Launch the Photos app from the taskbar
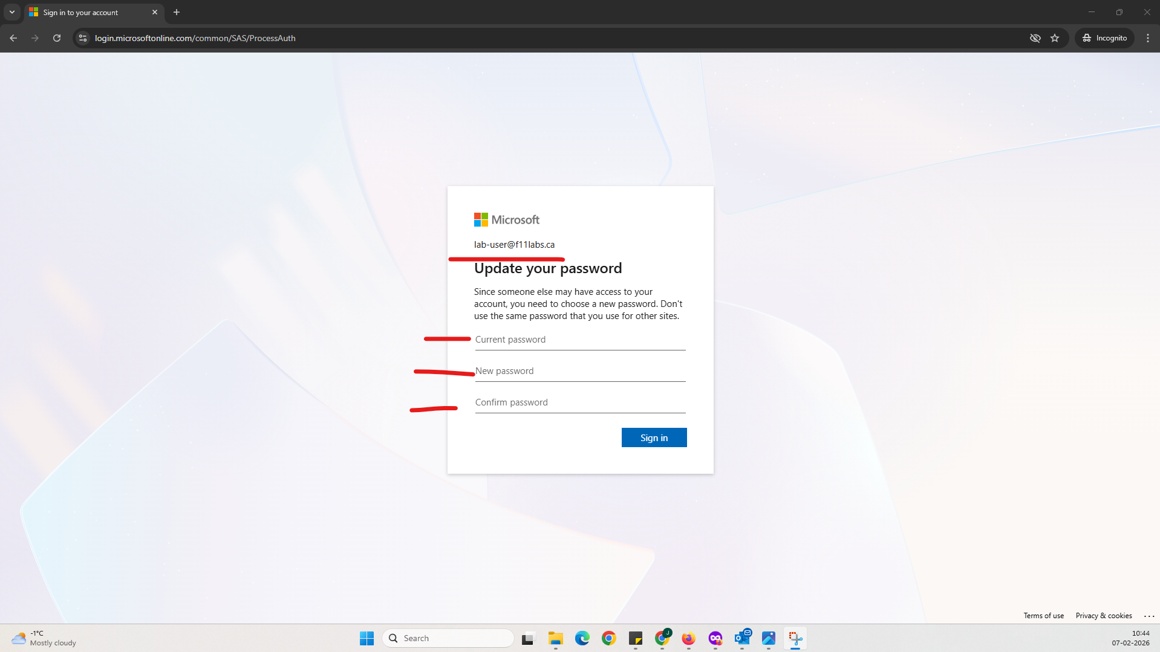This screenshot has width=1160, height=652. (x=768, y=638)
